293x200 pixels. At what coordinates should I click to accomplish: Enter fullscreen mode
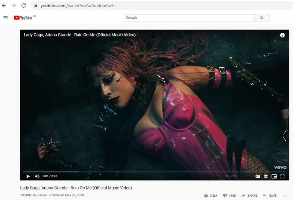tap(282, 176)
